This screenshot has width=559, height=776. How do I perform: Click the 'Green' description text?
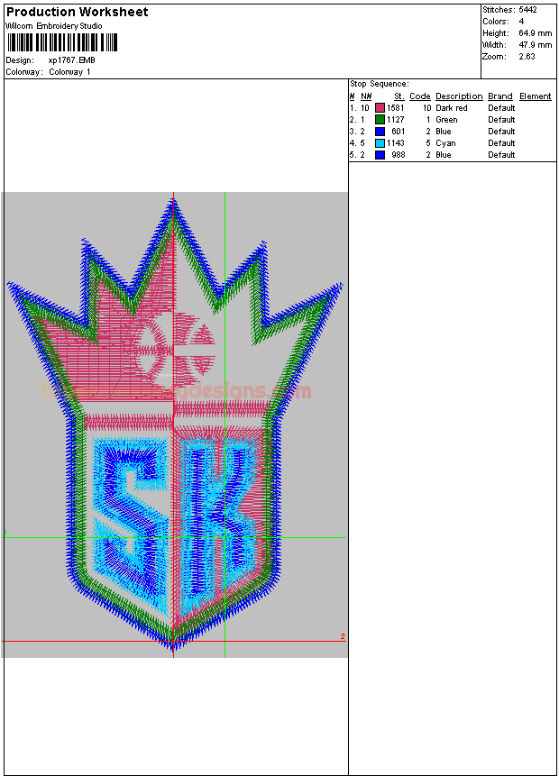tap(446, 120)
